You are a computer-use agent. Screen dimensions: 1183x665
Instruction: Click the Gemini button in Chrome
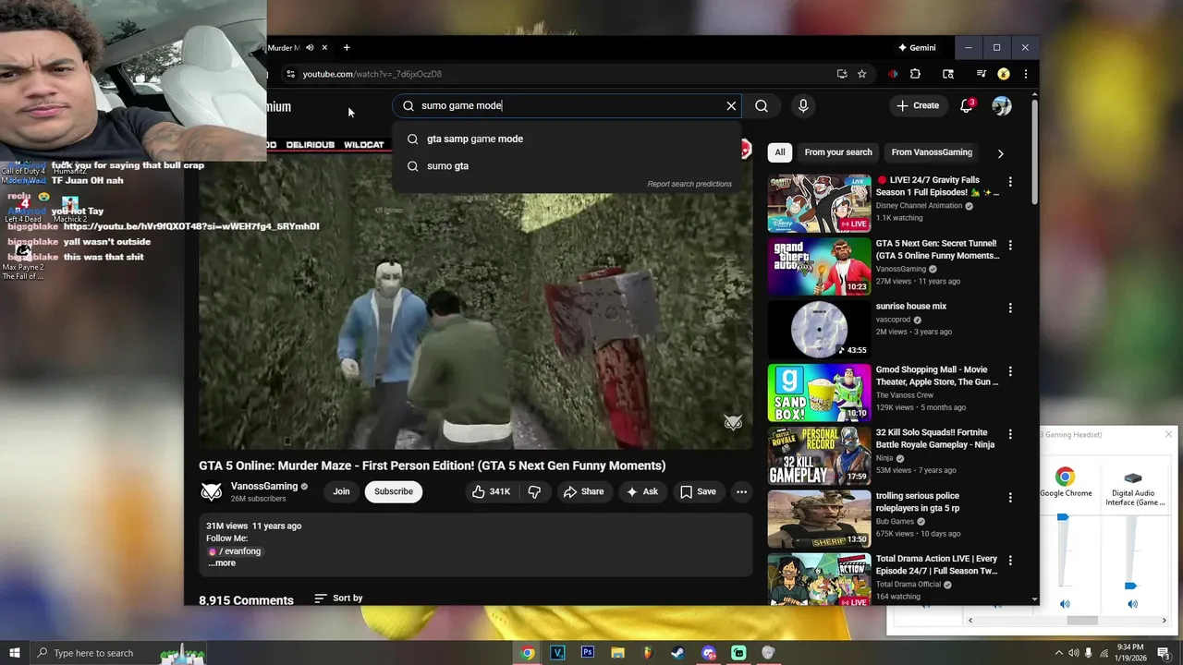(917, 48)
